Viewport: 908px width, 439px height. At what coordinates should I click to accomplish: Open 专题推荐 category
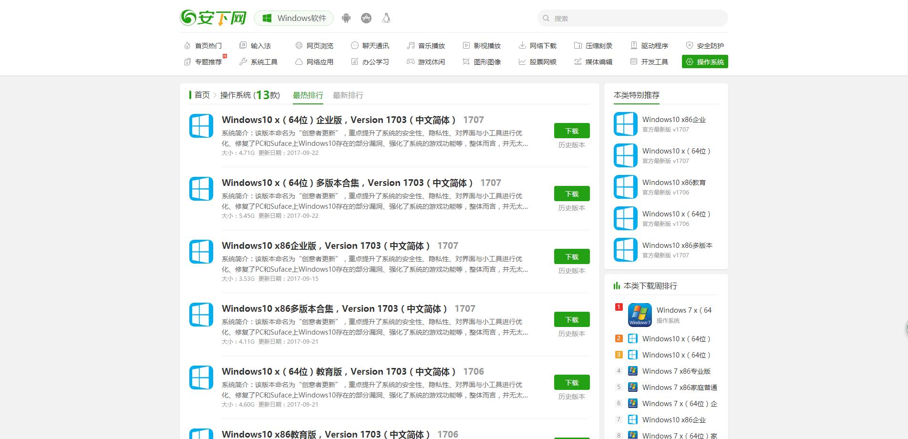click(x=203, y=62)
